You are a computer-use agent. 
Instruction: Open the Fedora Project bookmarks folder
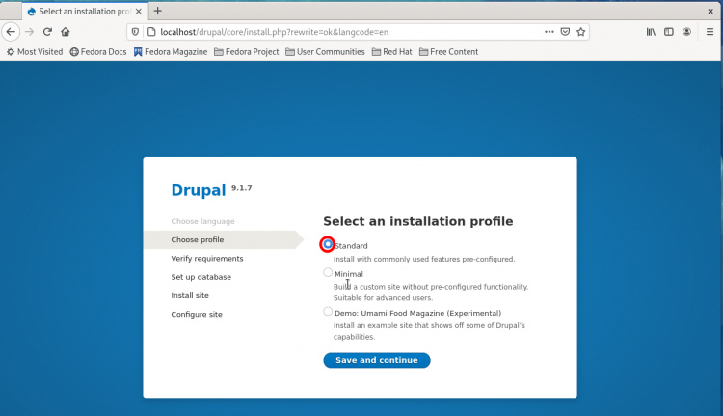coord(250,51)
